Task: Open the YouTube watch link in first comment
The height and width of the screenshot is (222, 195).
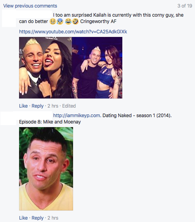Action: pyautogui.click(x=73, y=32)
